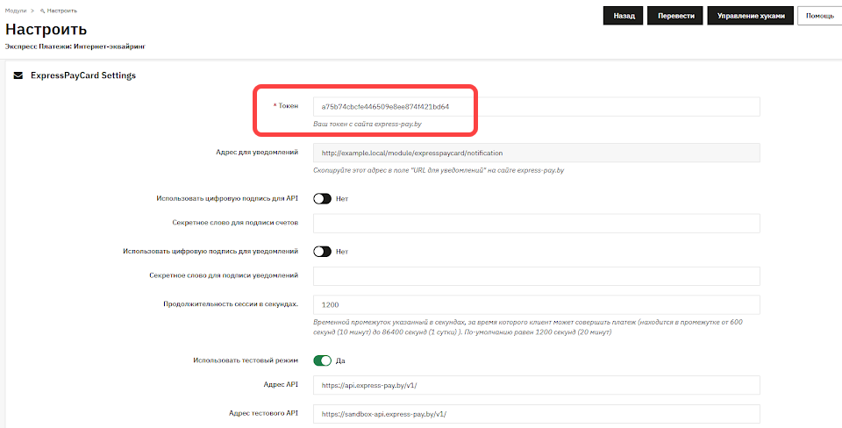Click the hint starting with Скопируйте этот адрес
This screenshot has height=428, width=842.
(x=439, y=170)
